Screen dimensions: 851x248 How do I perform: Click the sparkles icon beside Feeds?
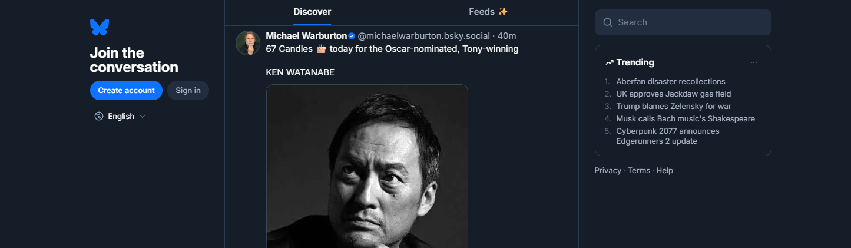coord(503,11)
